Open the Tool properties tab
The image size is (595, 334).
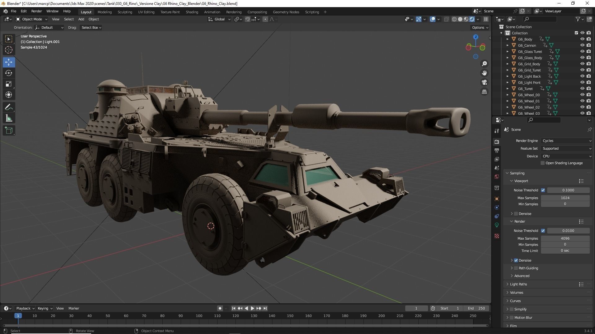[x=497, y=131]
